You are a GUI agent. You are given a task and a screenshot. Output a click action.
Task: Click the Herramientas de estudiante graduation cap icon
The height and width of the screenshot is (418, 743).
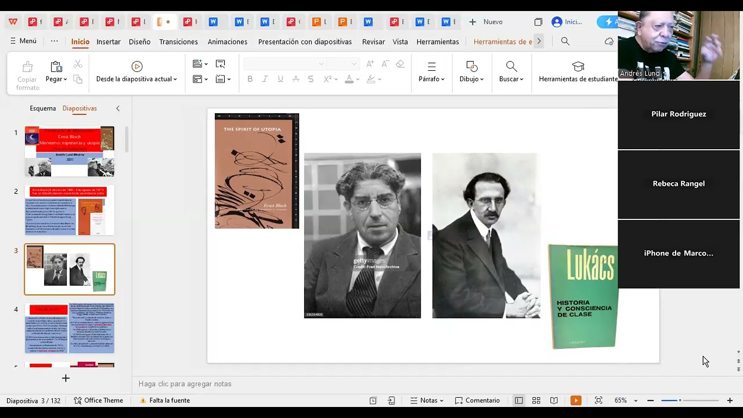click(x=578, y=66)
